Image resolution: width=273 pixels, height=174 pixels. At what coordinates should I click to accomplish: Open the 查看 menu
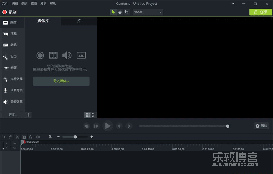34,3
